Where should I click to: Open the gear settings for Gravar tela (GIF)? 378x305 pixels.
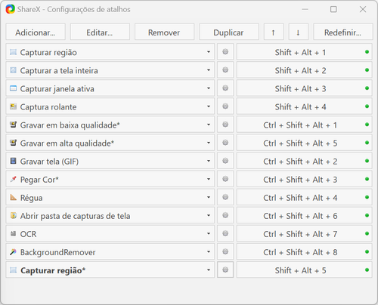click(225, 161)
